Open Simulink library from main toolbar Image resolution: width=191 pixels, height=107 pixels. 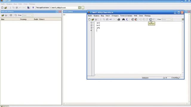(28, 8)
